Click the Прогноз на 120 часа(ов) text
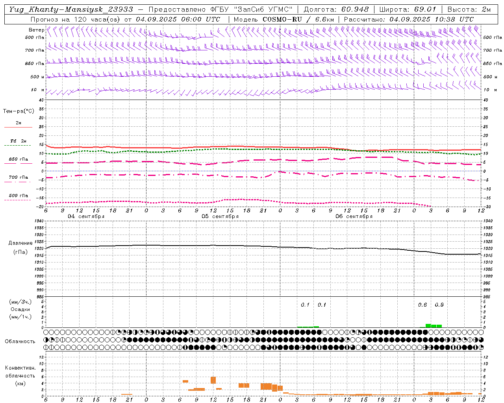Viewport: 504px width, 403px height. (76, 19)
